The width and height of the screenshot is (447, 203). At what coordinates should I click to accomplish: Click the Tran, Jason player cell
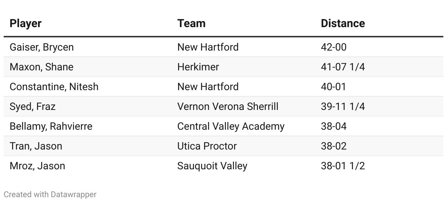coord(36,146)
